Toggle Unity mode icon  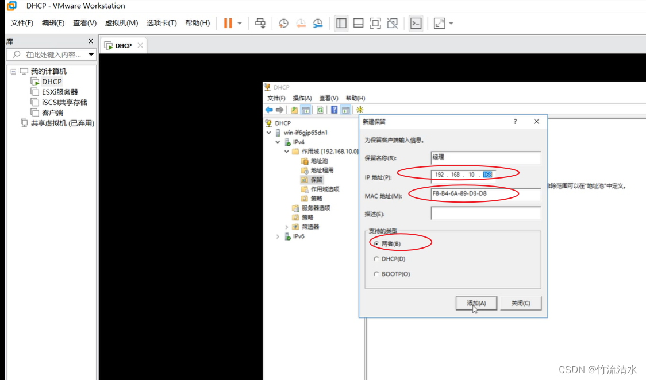(x=393, y=23)
